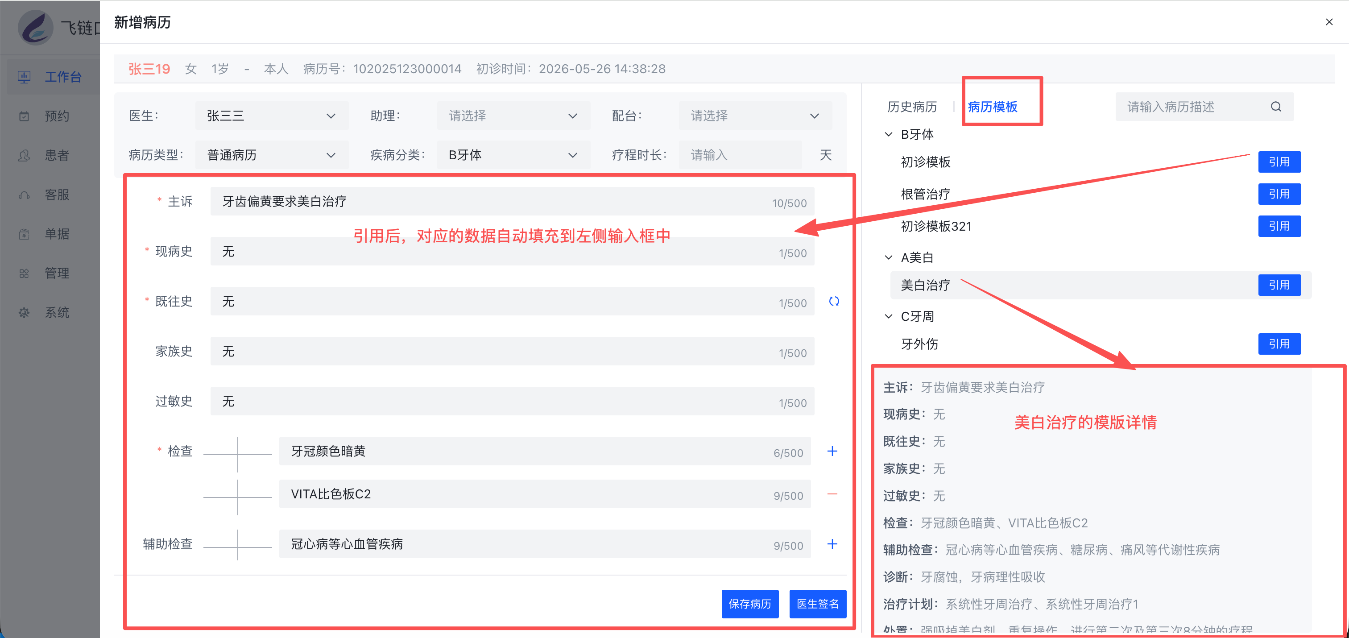Add a 辅助检查 row with the plus icon
Viewport: 1349px width, 638px height.
click(832, 544)
